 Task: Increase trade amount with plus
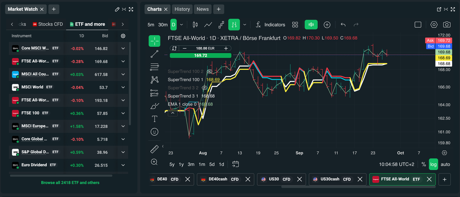pyautogui.click(x=226, y=48)
